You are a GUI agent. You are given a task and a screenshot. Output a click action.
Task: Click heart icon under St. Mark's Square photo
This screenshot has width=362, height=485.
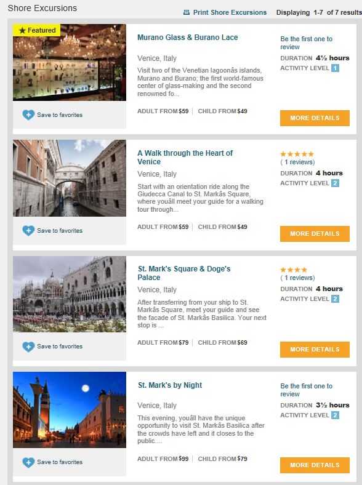[x=28, y=347]
